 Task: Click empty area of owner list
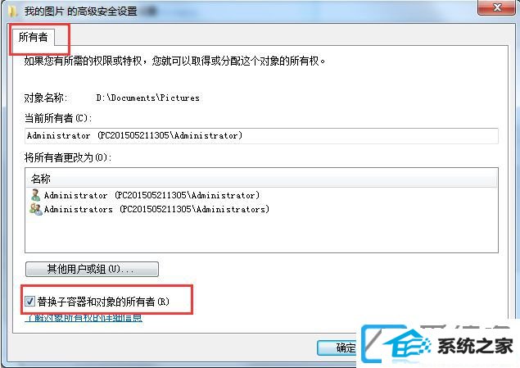(261, 234)
